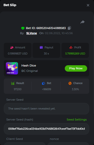Click the Play Now button

(76, 68)
